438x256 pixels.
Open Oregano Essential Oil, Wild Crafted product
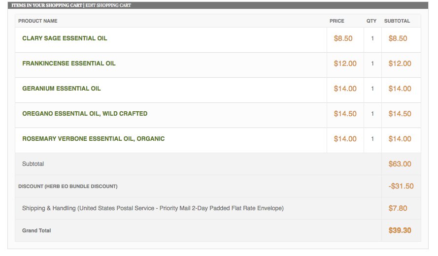[85, 114]
